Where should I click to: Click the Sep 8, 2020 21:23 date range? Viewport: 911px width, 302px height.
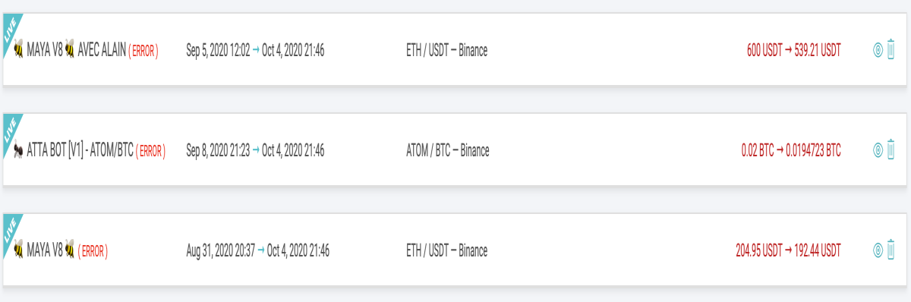pos(255,151)
